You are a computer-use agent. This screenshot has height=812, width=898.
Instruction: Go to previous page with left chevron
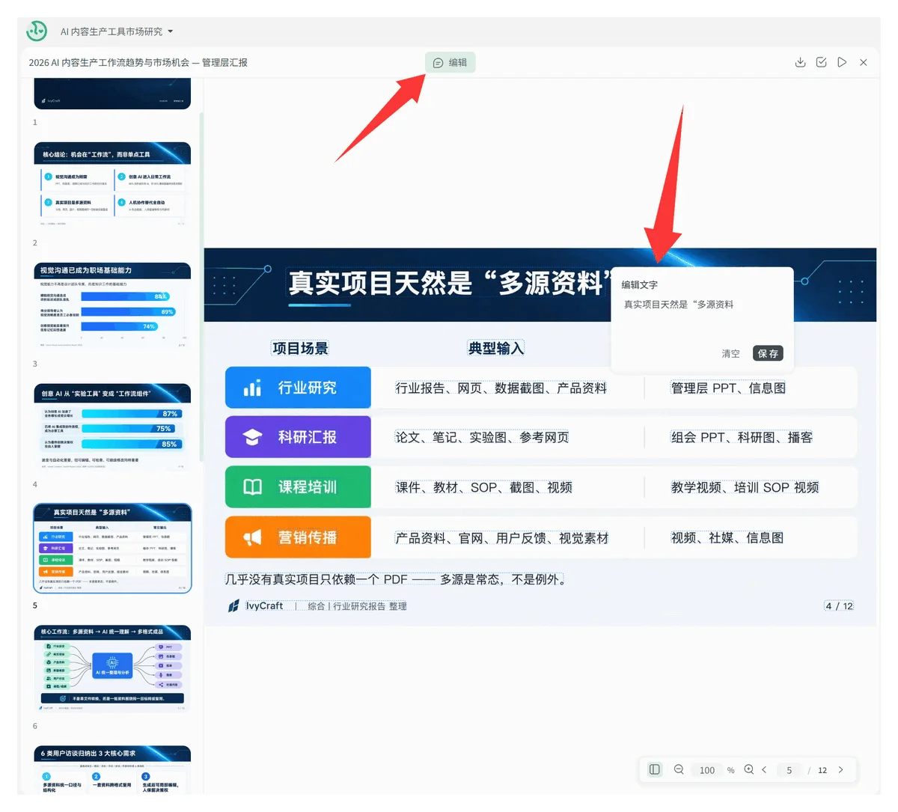point(764,769)
